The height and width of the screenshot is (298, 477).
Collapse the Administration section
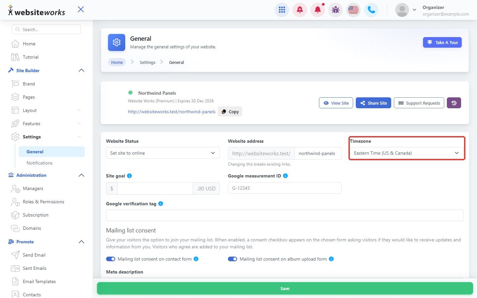click(81, 175)
